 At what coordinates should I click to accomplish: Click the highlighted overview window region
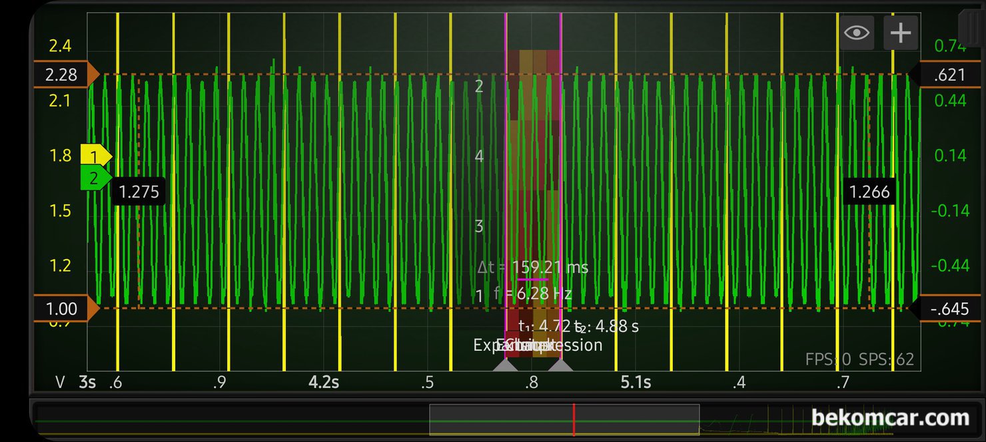coord(564,419)
